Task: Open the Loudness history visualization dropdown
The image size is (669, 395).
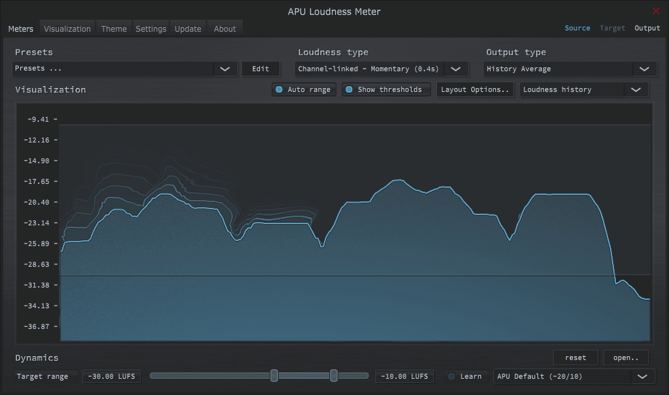Action: point(583,89)
